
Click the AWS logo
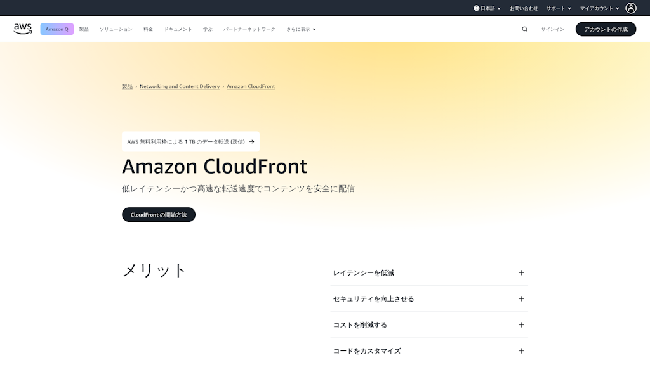point(23,29)
